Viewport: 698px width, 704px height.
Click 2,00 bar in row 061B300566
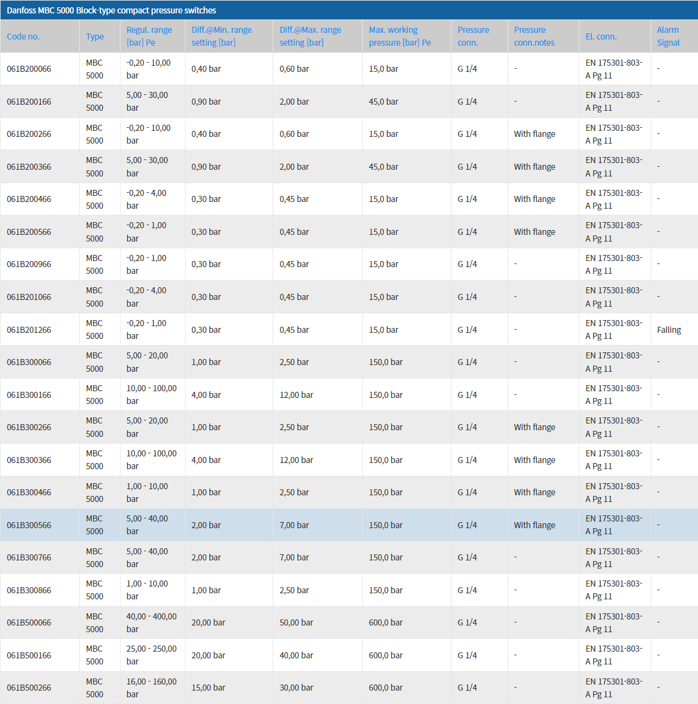pos(206,525)
